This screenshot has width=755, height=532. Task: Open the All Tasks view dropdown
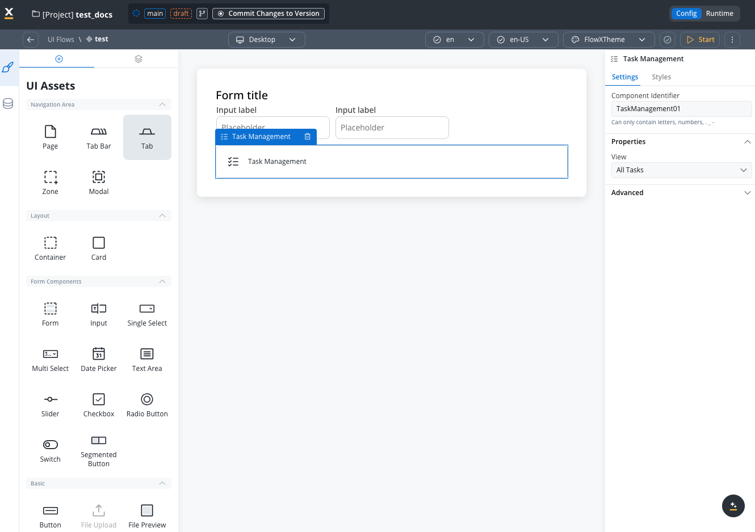(x=681, y=170)
